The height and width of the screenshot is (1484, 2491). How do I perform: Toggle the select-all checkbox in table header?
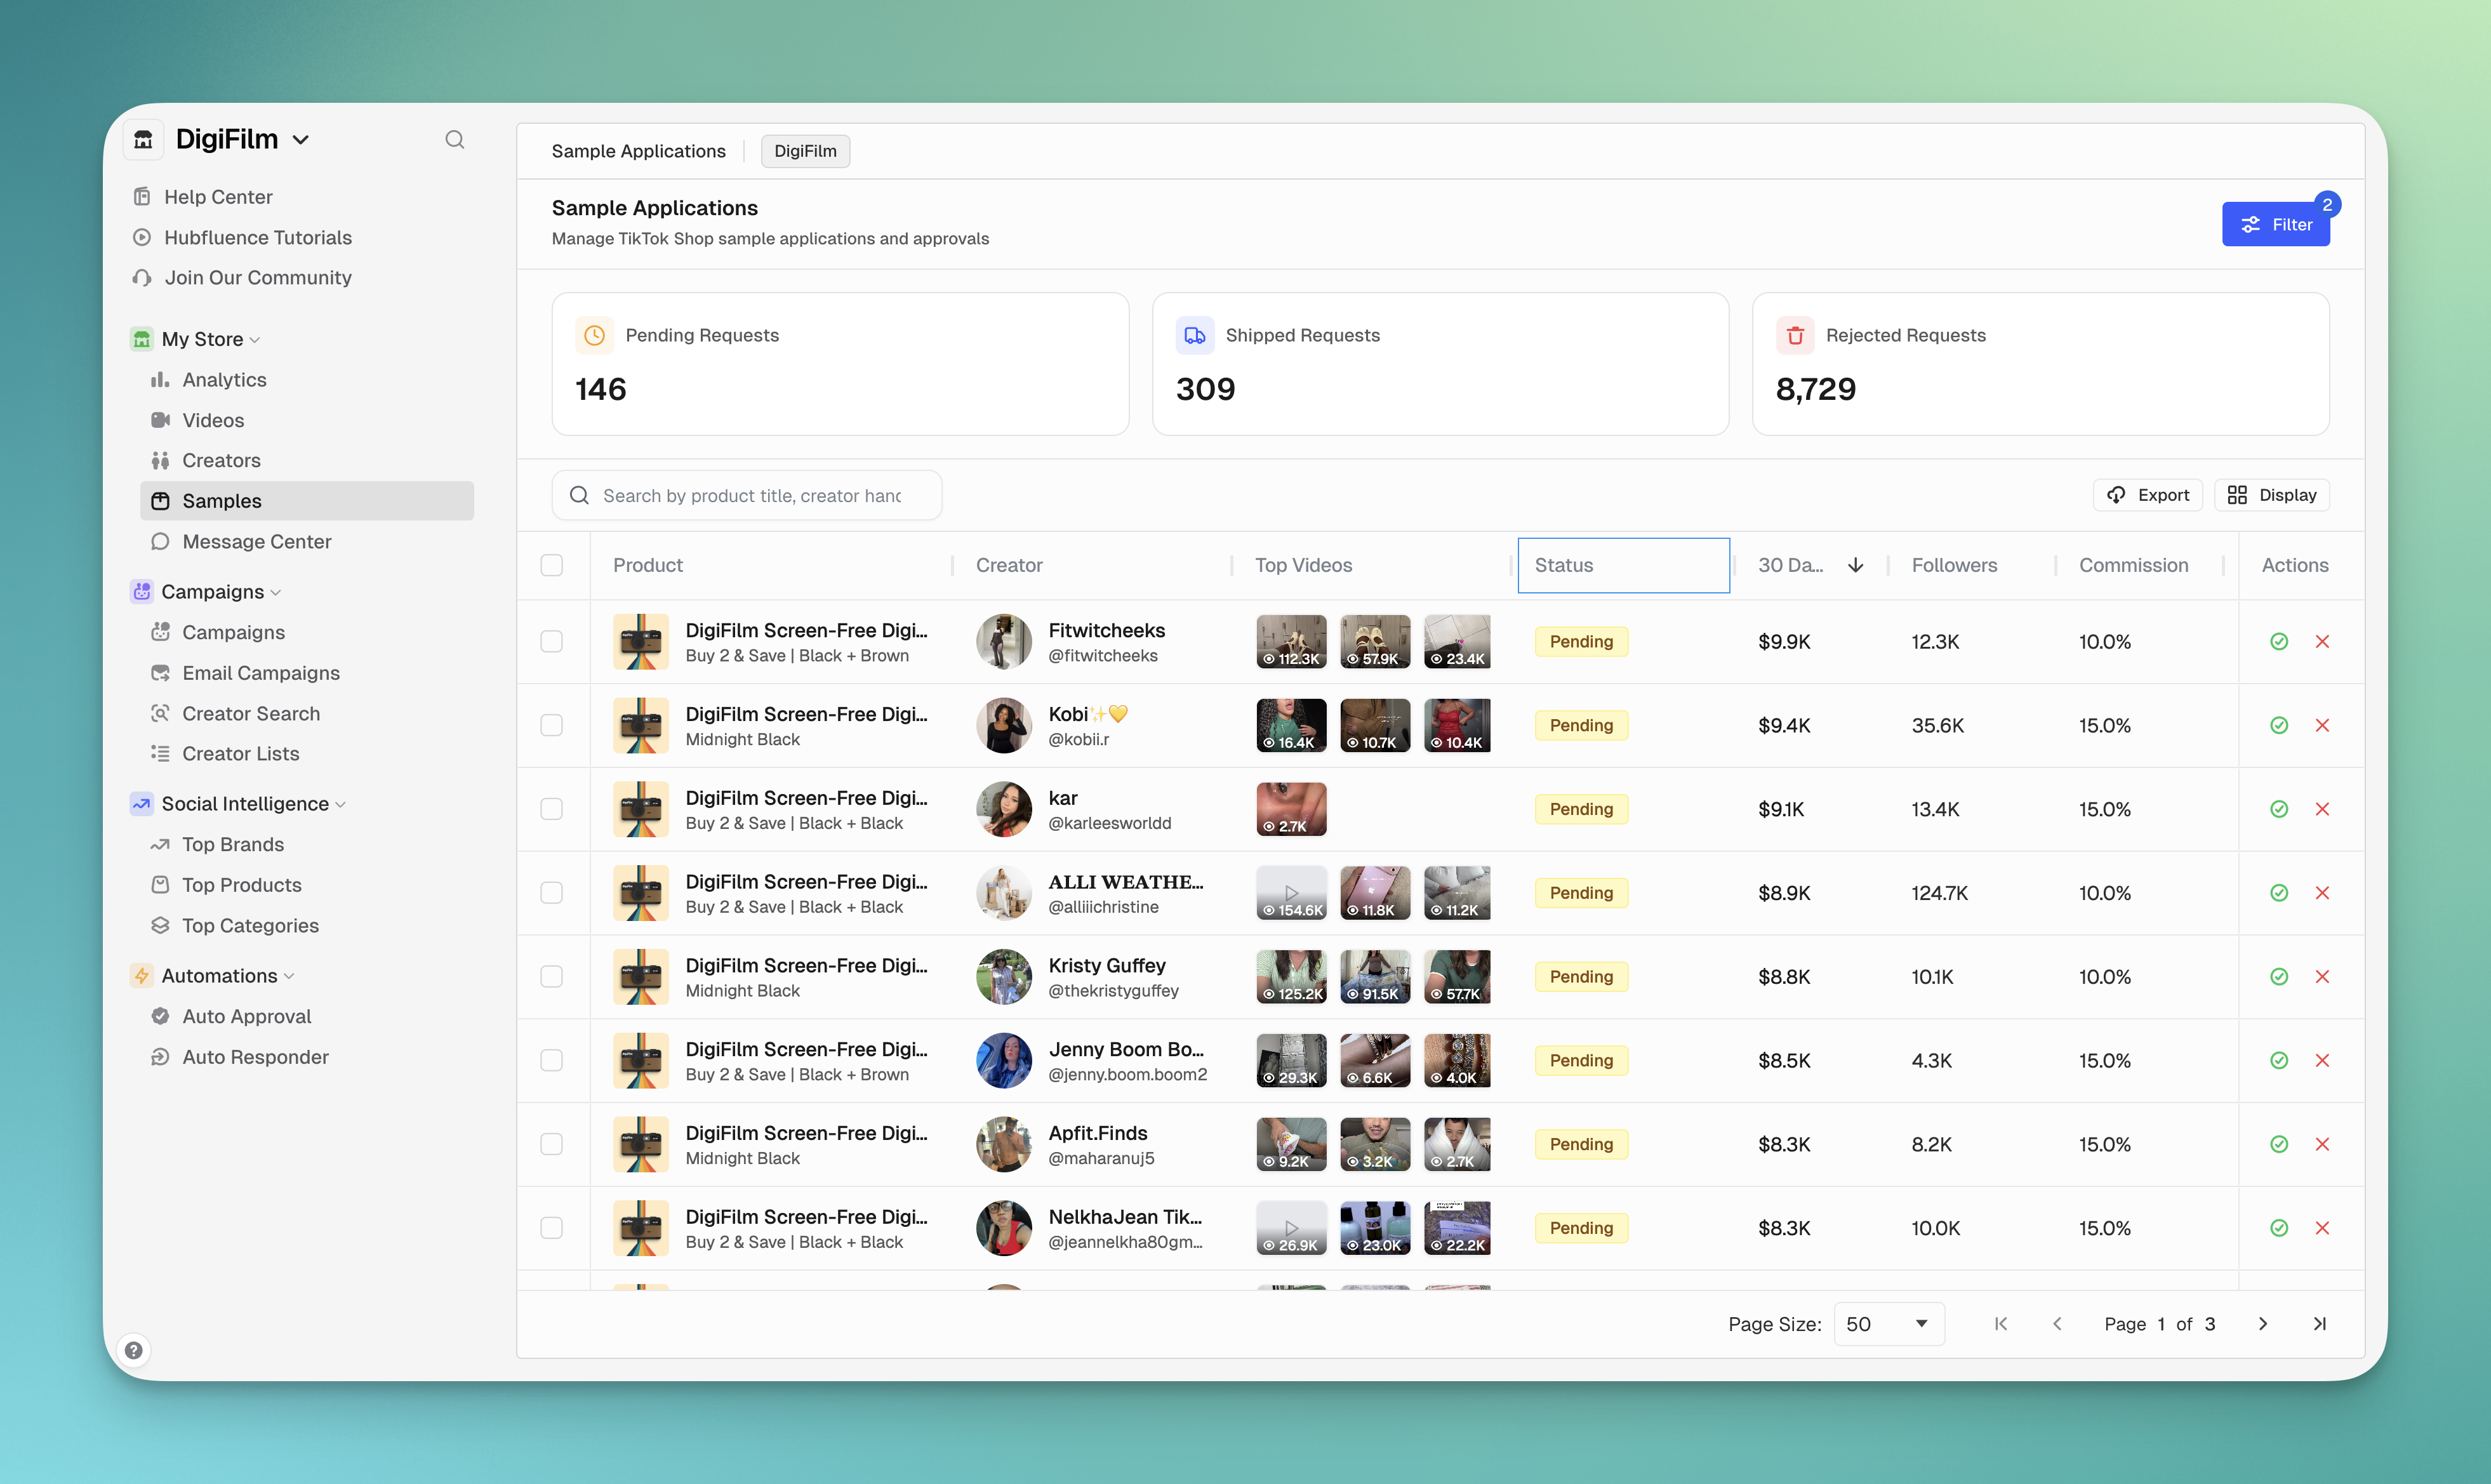point(552,566)
